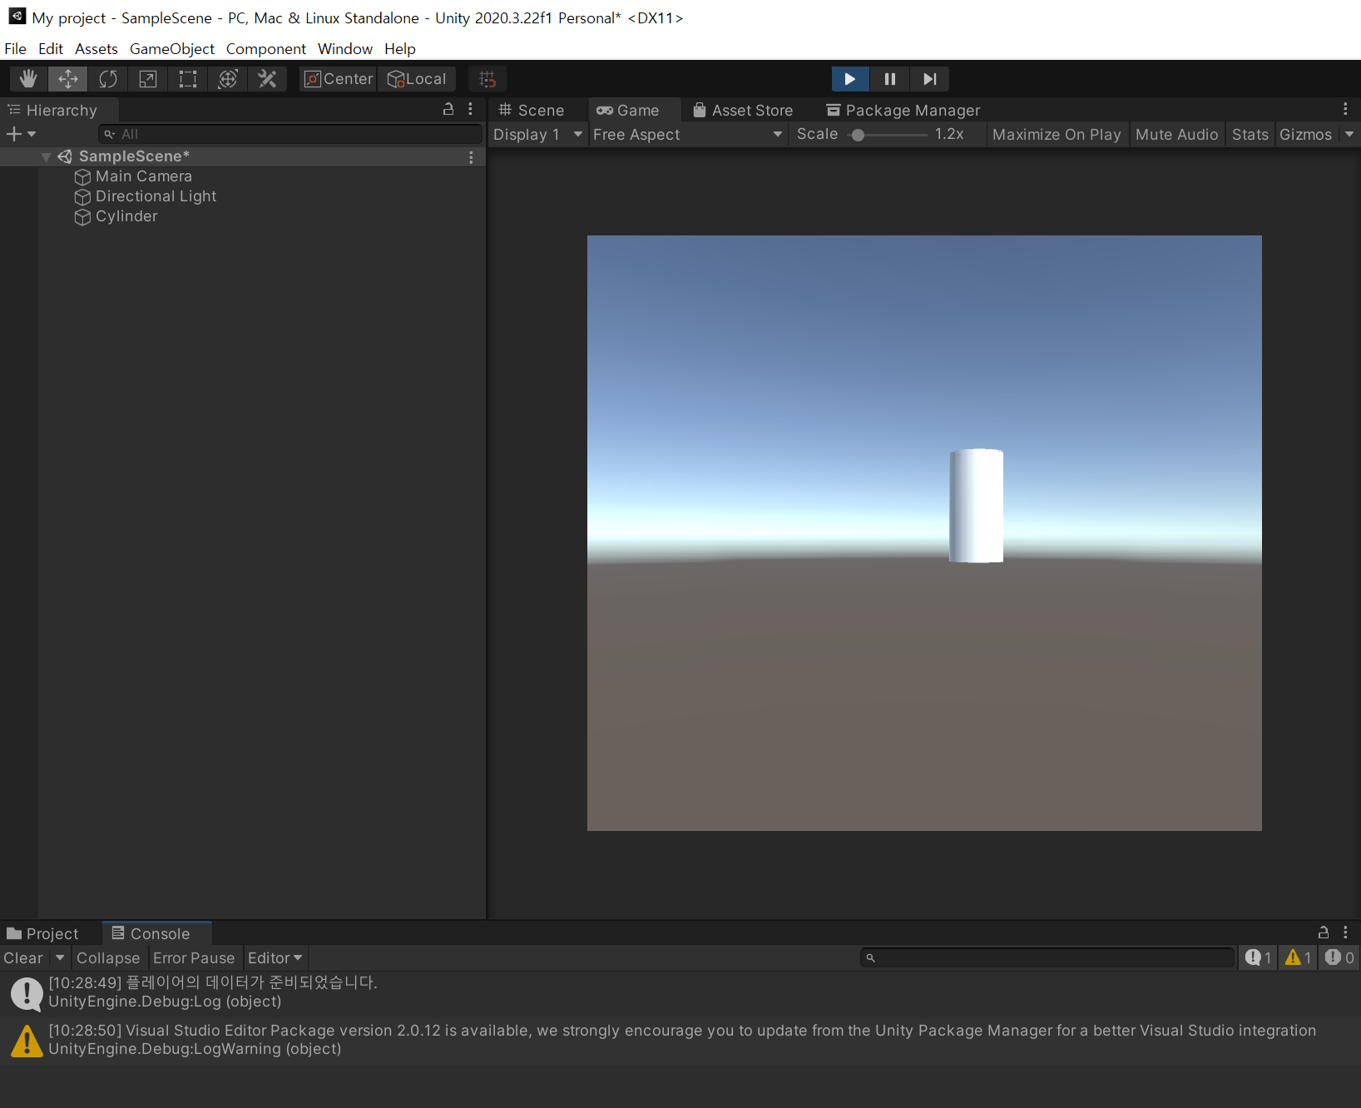Click the cylinder in the Game view
Screen dimensions: 1361x1108
[x=976, y=506]
